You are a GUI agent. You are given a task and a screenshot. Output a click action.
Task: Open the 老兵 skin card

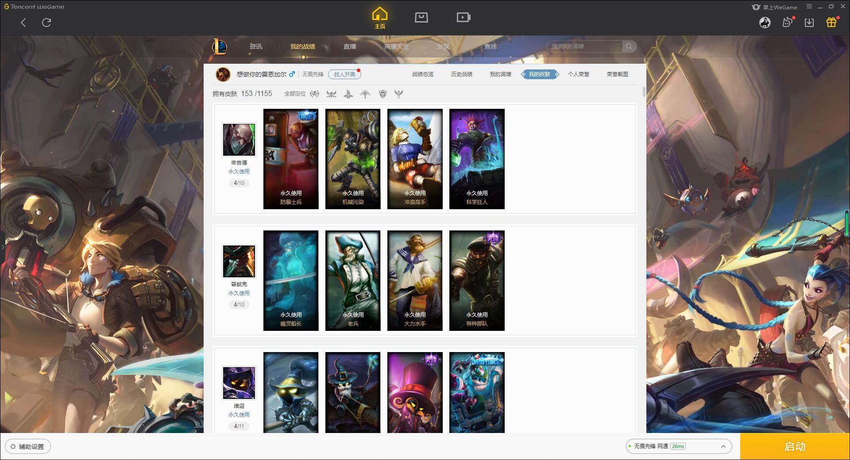(x=353, y=280)
